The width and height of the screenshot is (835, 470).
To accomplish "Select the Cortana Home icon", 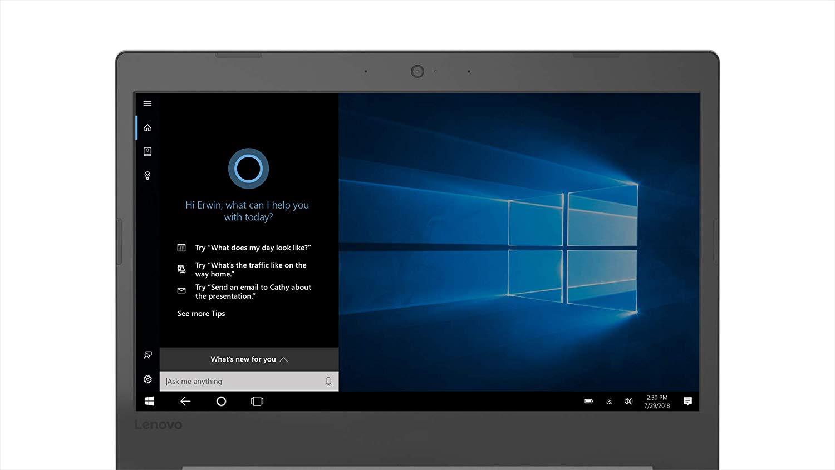I will pos(148,128).
